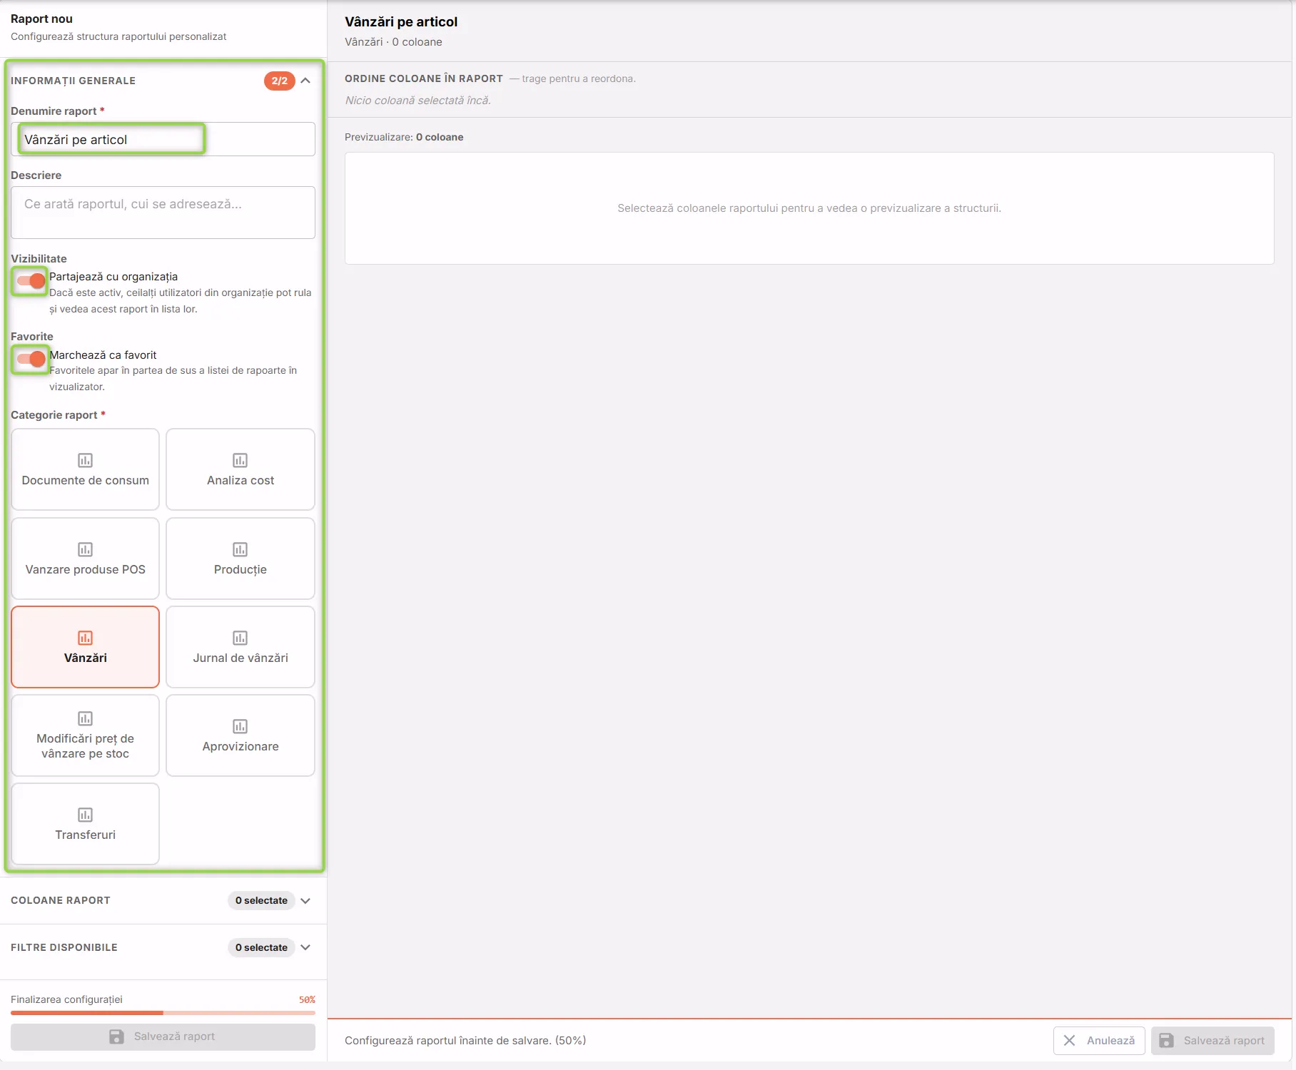Click the 50% completion value
1296x1070 pixels.
(307, 999)
